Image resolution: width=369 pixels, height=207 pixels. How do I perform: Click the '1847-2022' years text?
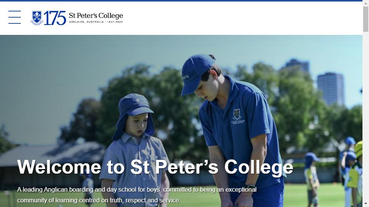pyautogui.click(x=115, y=22)
